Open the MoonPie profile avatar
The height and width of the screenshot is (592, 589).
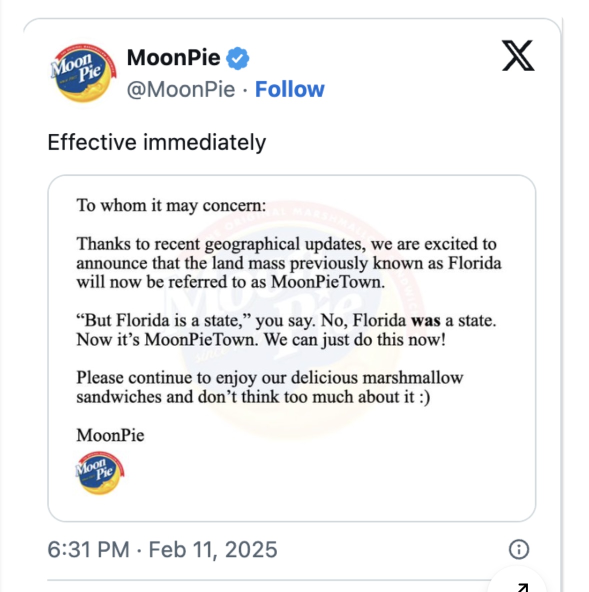click(83, 72)
